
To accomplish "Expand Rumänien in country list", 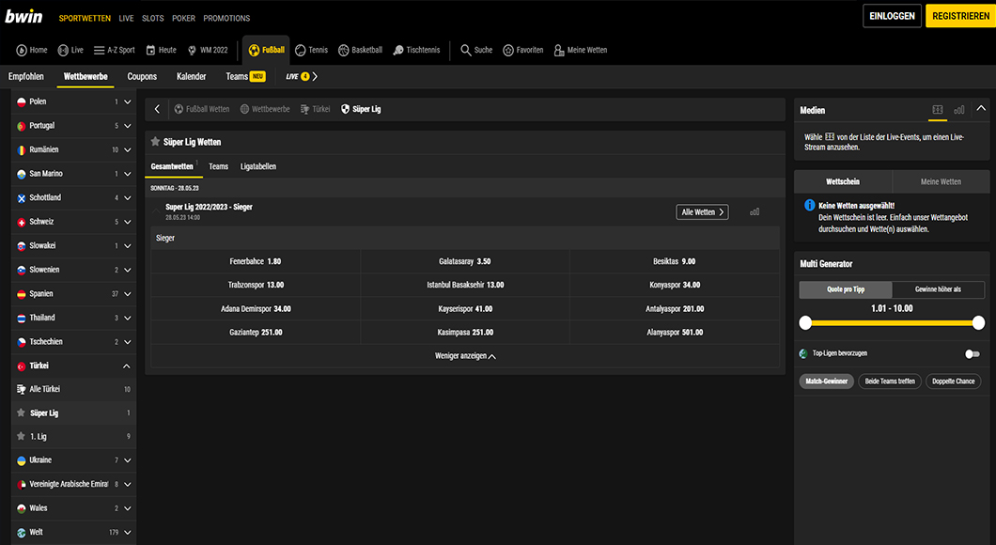I will (x=128, y=150).
